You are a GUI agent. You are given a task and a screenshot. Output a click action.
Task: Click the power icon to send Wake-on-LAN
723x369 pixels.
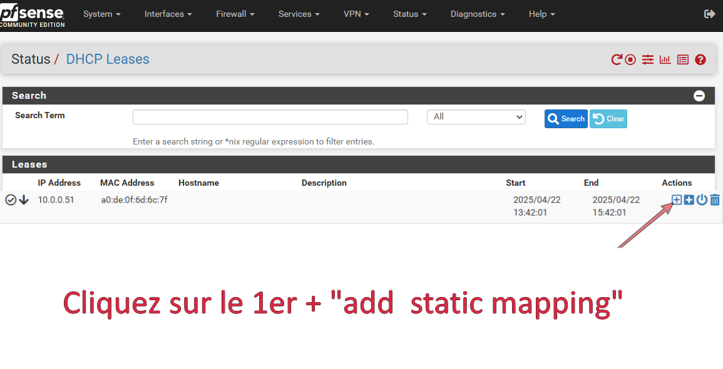coord(702,200)
